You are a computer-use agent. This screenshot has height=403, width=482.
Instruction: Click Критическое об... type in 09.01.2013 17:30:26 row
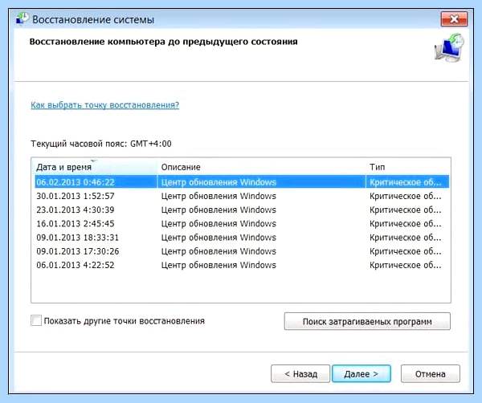[406, 251]
